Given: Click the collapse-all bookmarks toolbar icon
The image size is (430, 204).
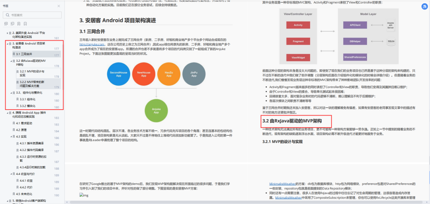Looking at the screenshot, I should 13,24.
